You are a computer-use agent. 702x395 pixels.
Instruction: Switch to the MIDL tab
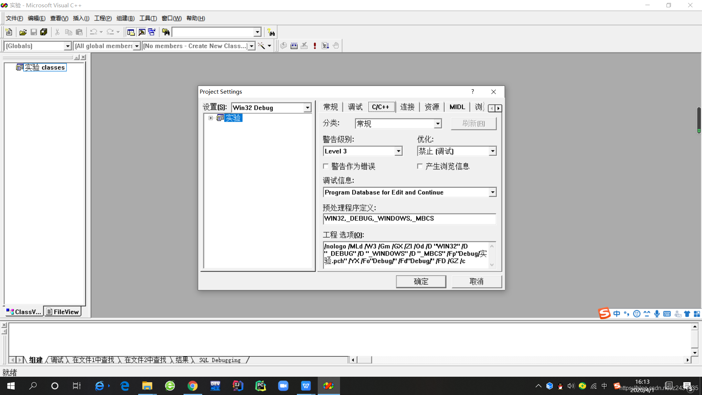[457, 107]
